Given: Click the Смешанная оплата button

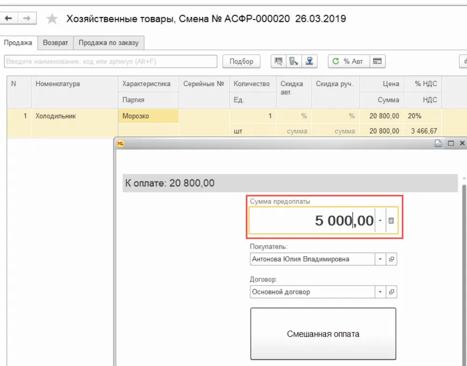Looking at the screenshot, I should click(x=323, y=334).
